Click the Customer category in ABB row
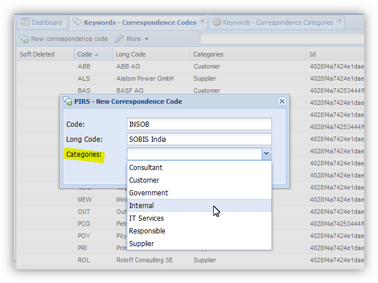This screenshot has width=378, height=283. tap(207, 66)
